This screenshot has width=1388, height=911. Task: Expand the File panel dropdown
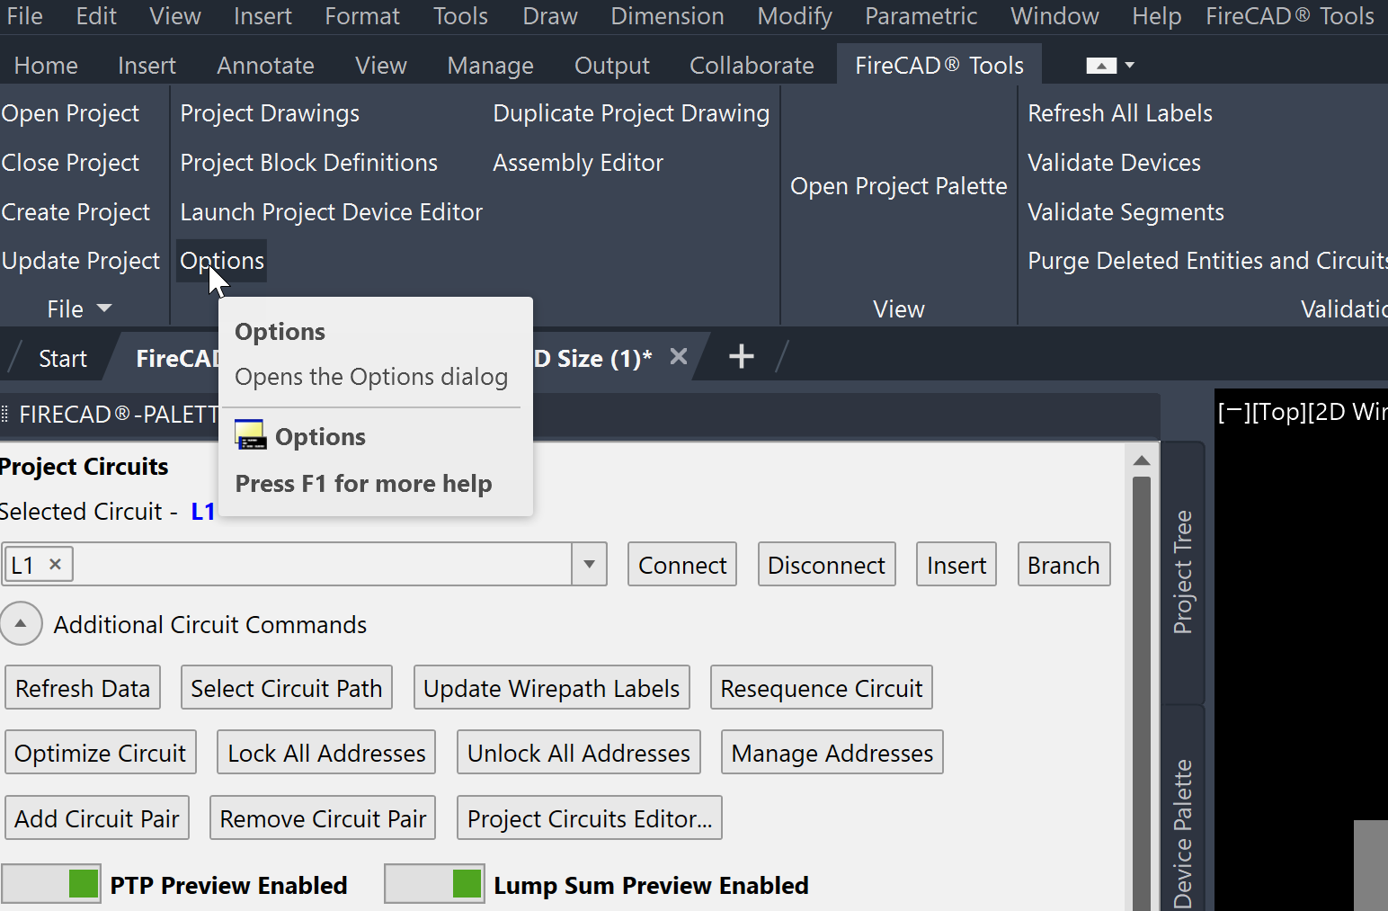104,308
